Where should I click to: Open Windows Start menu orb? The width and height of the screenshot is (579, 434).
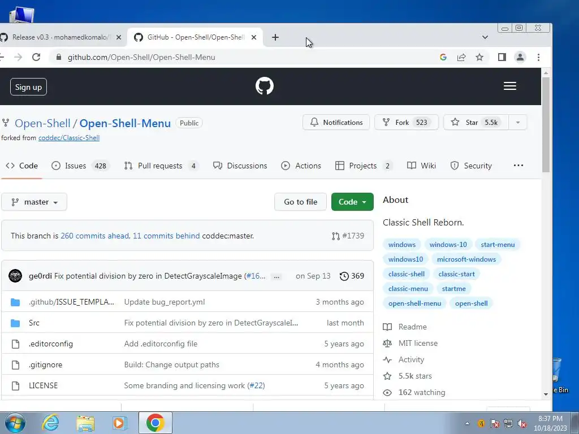pyautogui.click(x=15, y=423)
